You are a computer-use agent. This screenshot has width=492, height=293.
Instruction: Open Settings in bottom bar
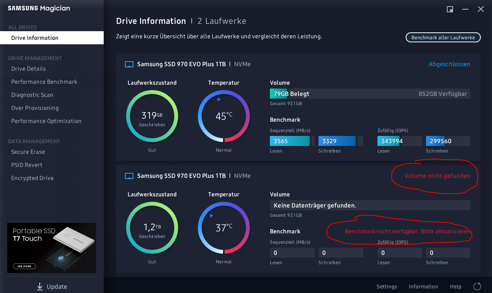tap(387, 286)
